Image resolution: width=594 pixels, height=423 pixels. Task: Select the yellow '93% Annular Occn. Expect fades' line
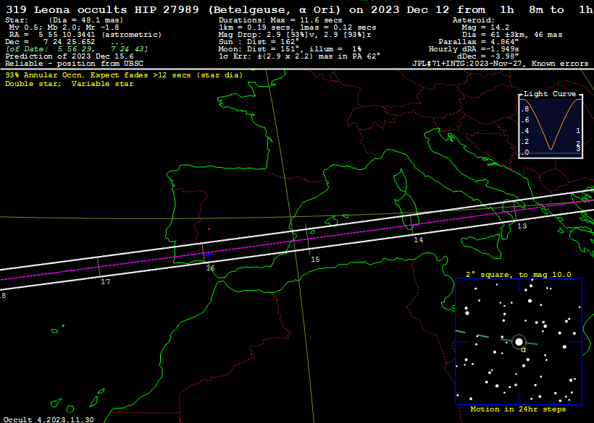click(x=124, y=75)
